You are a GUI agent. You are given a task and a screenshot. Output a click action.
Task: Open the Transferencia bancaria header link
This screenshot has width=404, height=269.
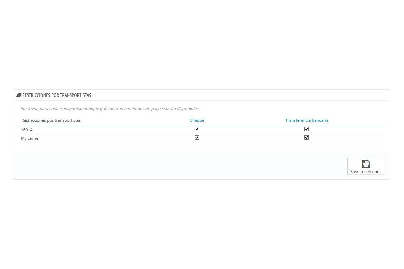[x=306, y=120]
